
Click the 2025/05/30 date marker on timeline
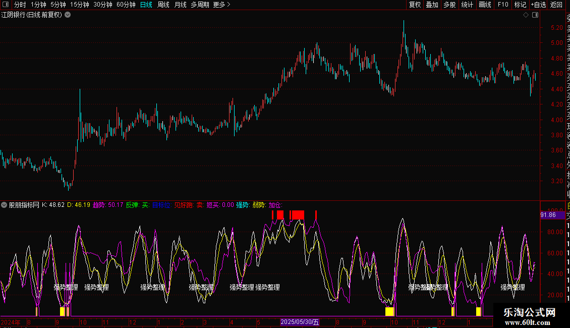[x=300, y=322]
